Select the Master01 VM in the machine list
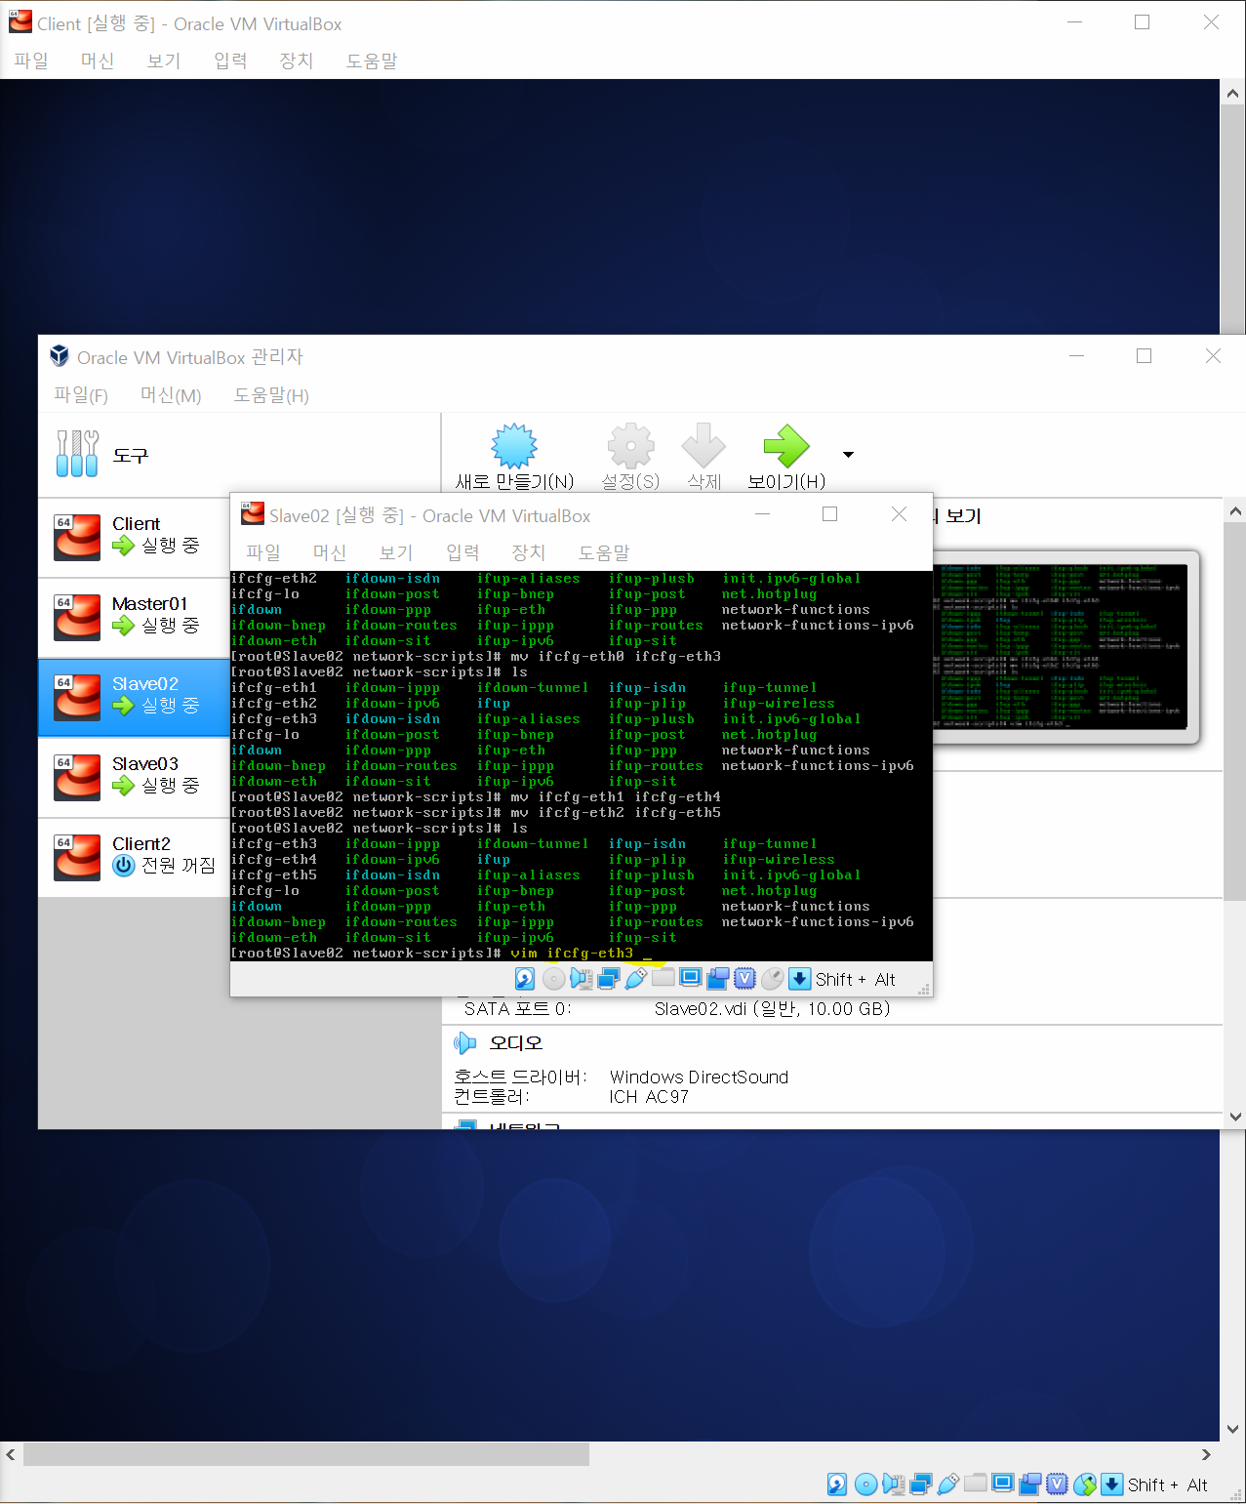1246x1504 pixels. [135, 617]
